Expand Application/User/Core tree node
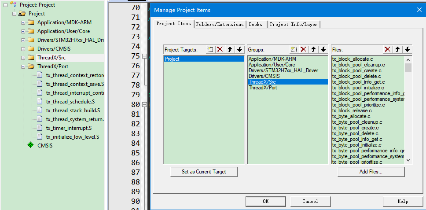Screen dimensions: 426x210 click(23, 31)
